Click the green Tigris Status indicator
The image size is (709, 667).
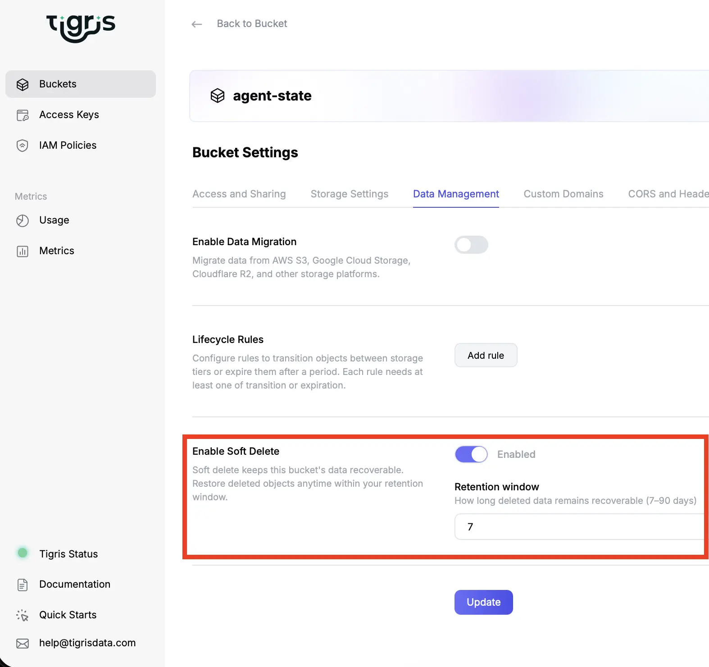(23, 553)
